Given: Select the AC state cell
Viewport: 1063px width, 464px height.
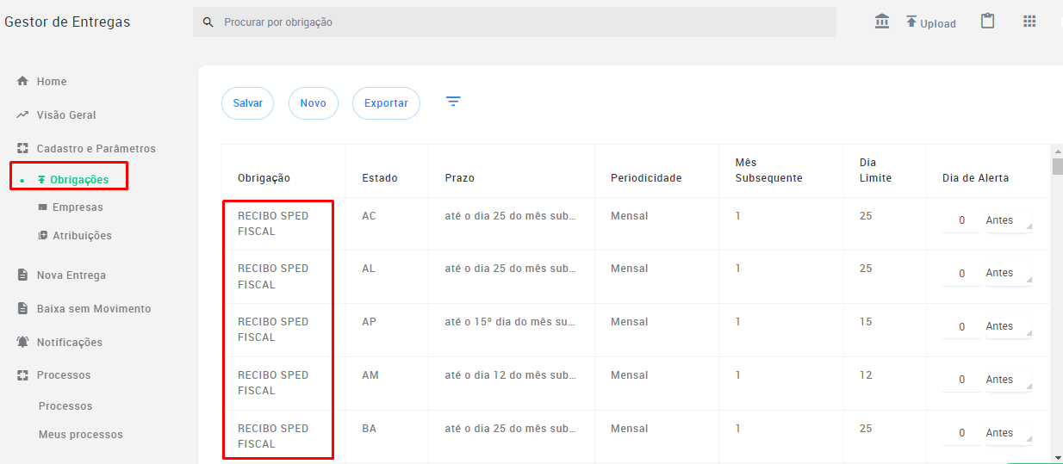Looking at the screenshot, I should click(369, 216).
